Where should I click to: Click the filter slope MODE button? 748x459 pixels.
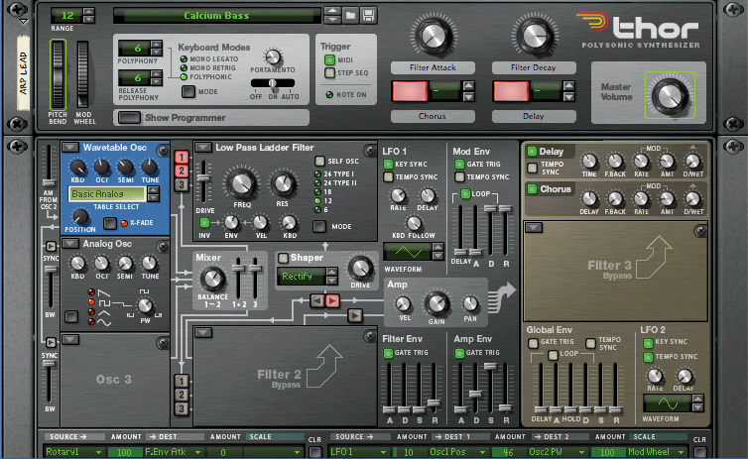point(319,226)
